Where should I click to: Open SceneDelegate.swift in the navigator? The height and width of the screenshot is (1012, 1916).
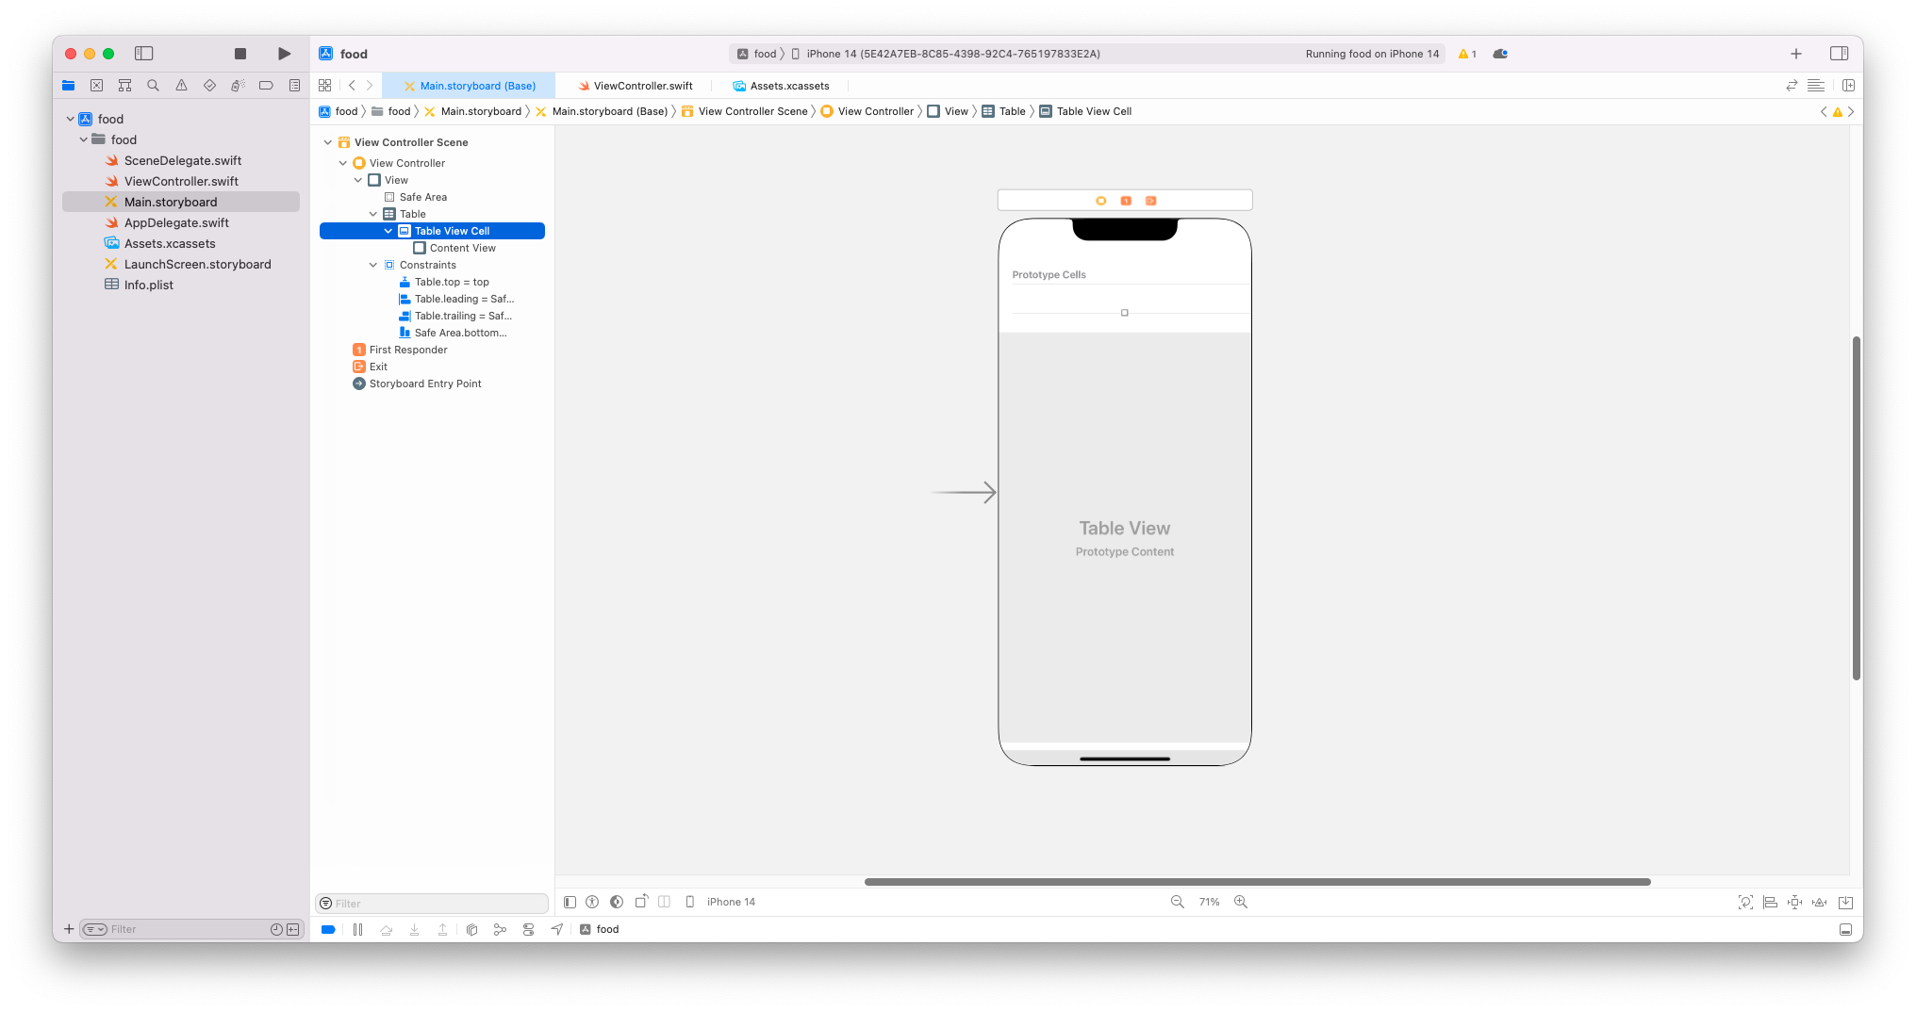183,160
